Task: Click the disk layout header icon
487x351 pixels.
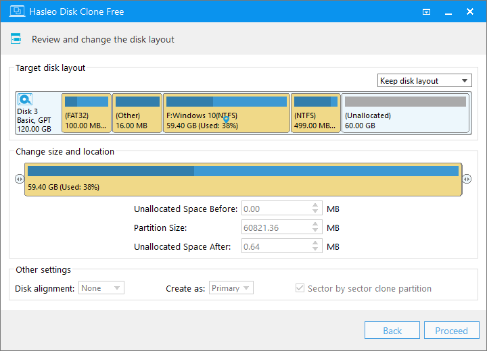Action: [x=16, y=38]
